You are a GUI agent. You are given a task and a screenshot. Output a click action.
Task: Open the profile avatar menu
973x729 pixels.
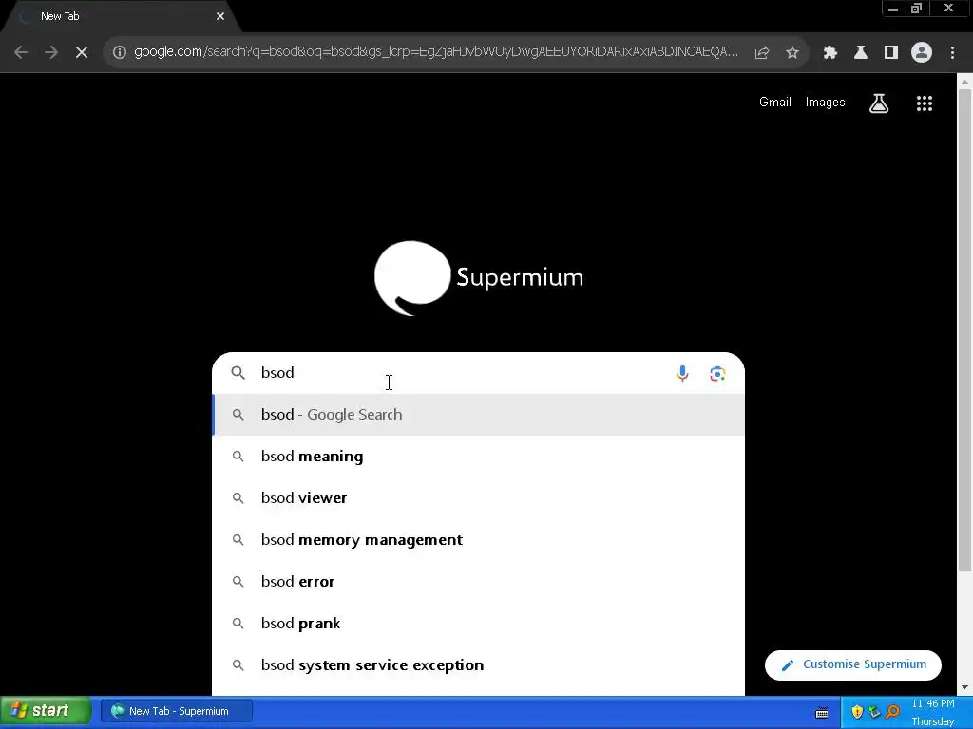[x=922, y=53]
